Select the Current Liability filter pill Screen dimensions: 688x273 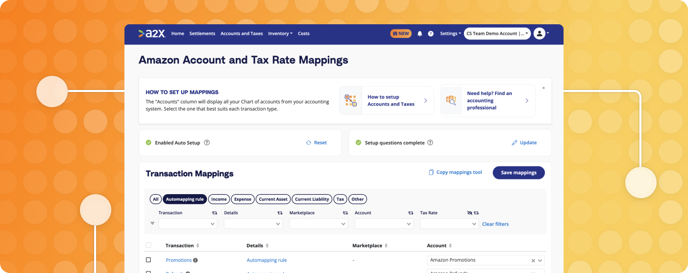click(312, 199)
